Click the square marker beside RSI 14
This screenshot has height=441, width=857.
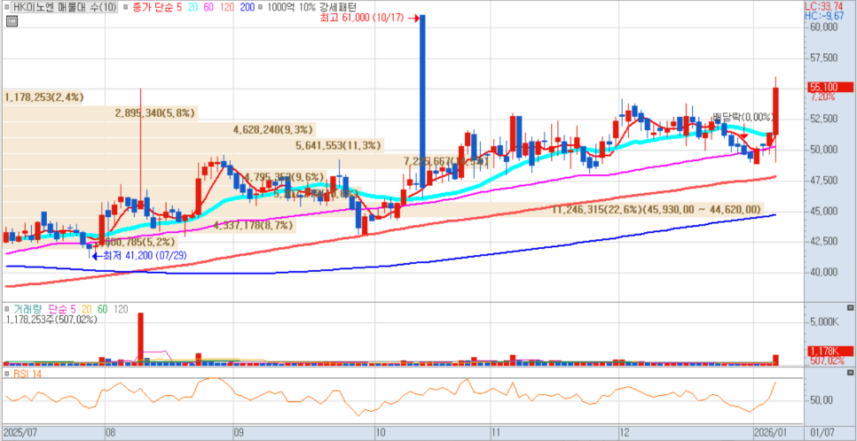(x=7, y=374)
